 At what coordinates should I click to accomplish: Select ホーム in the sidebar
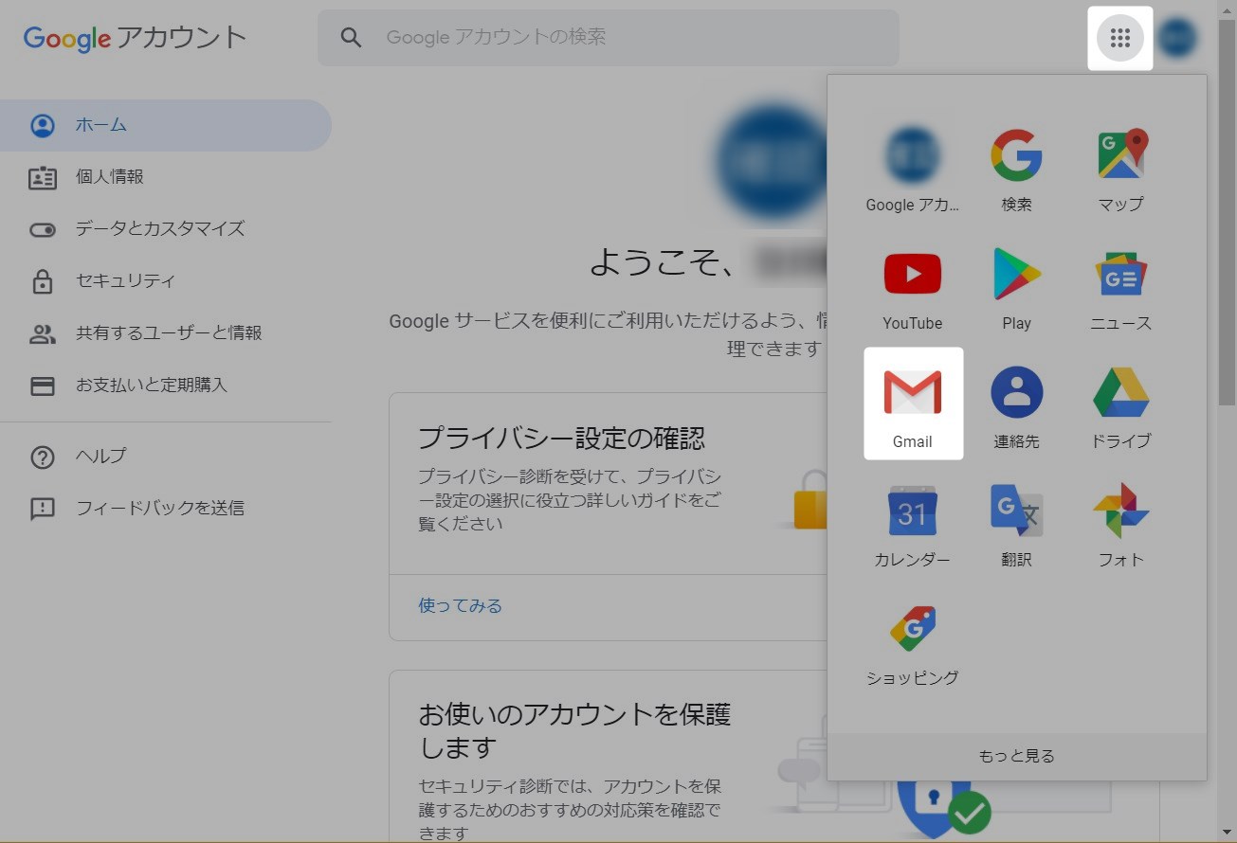[166, 125]
